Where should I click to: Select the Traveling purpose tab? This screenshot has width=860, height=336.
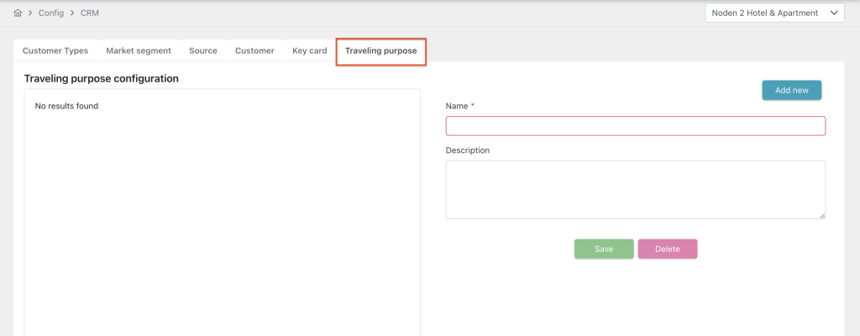(380, 51)
